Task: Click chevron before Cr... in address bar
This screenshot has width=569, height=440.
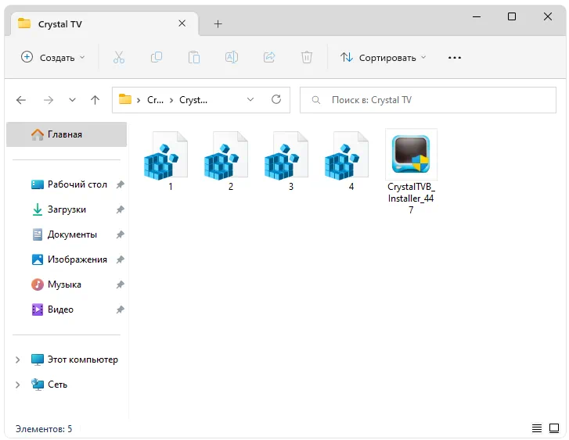Action: pyautogui.click(x=139, y=100)
